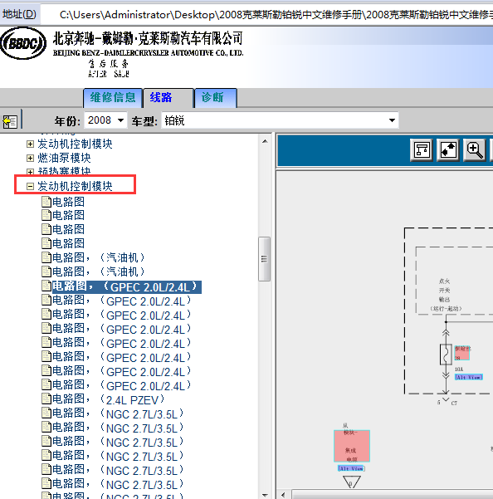
Task: Click the address bar path field
Action: (267, 15)
